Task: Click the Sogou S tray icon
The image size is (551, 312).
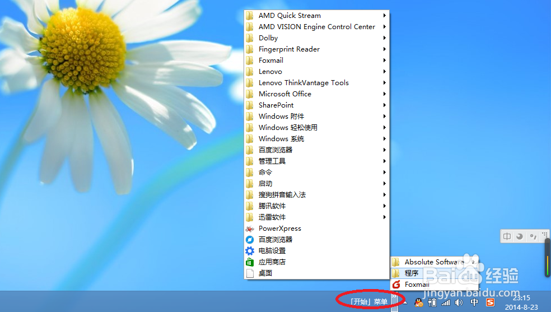Action: 490,302
